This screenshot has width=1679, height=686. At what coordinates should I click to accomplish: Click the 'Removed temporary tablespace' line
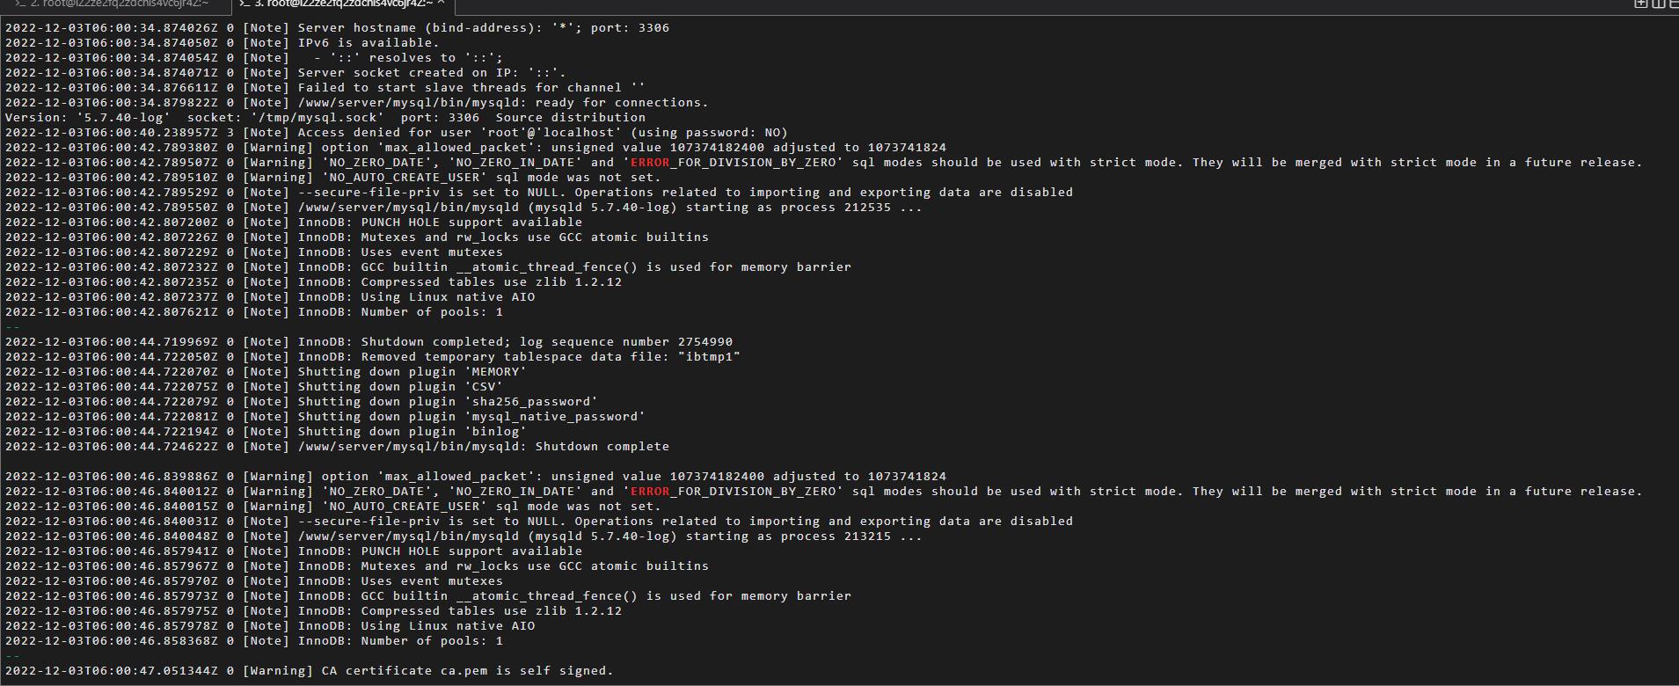[x=373, y=357]
